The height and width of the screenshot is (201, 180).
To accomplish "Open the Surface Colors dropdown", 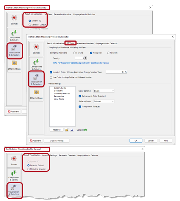I will point(104,101).
